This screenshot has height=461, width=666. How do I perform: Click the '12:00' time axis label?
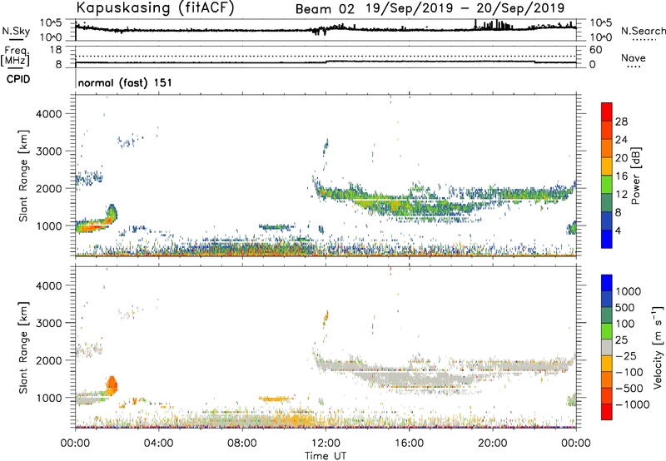pos(326,444)
